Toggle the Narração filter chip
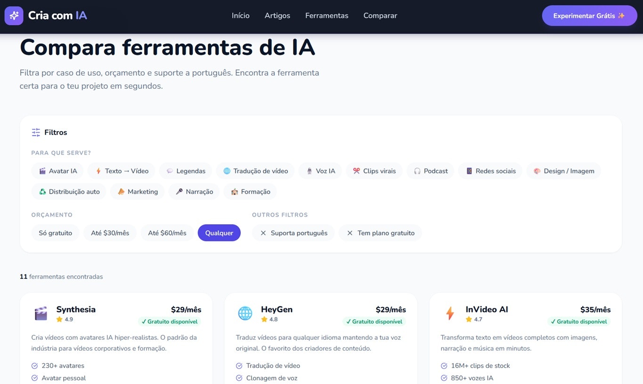Screen dimensions: 643x384 click(x=194, y=192)
